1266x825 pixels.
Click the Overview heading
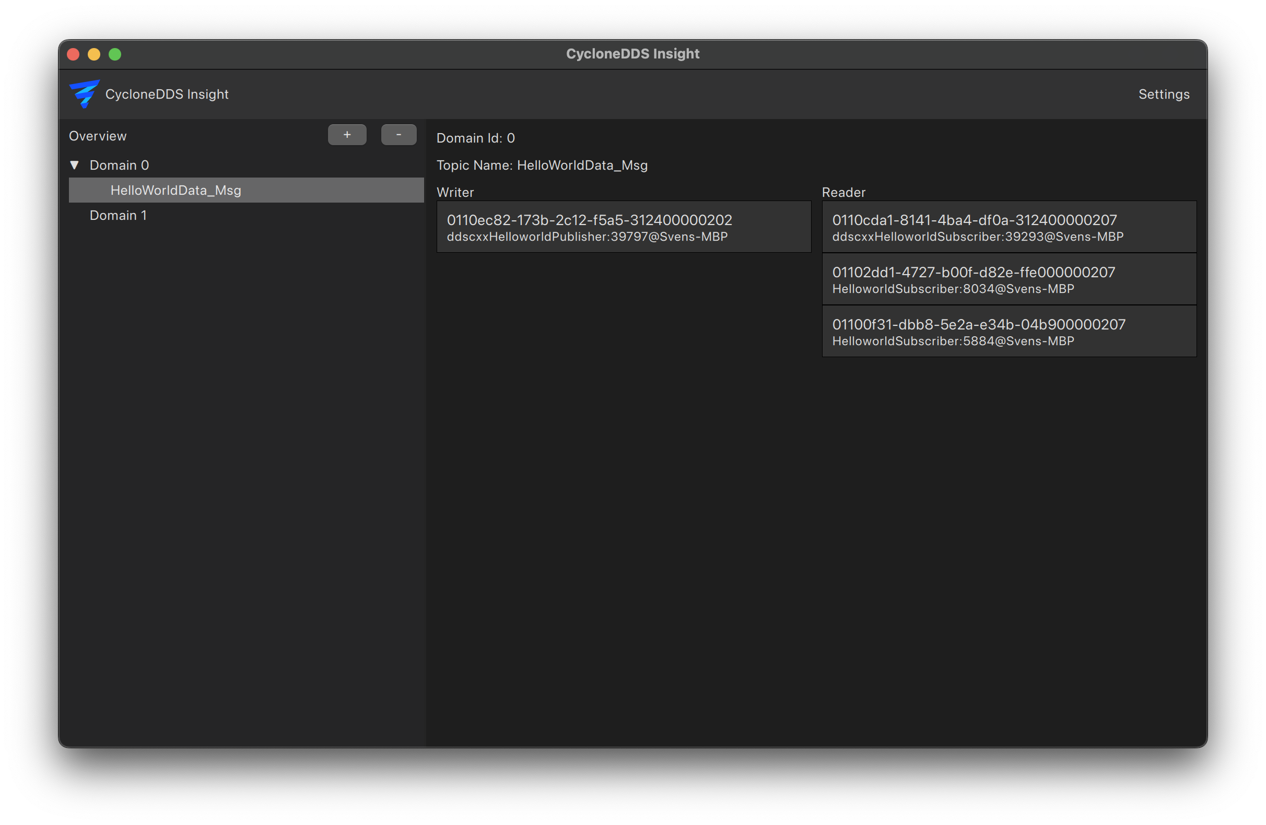coord(98,136)
